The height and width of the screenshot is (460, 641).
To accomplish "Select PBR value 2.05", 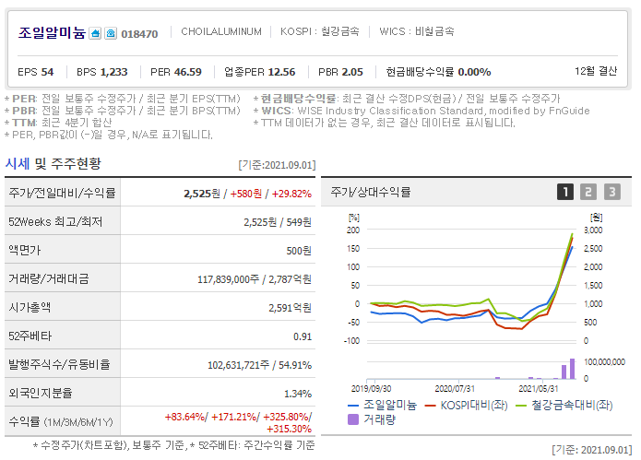I will click(x=352, y=72).
